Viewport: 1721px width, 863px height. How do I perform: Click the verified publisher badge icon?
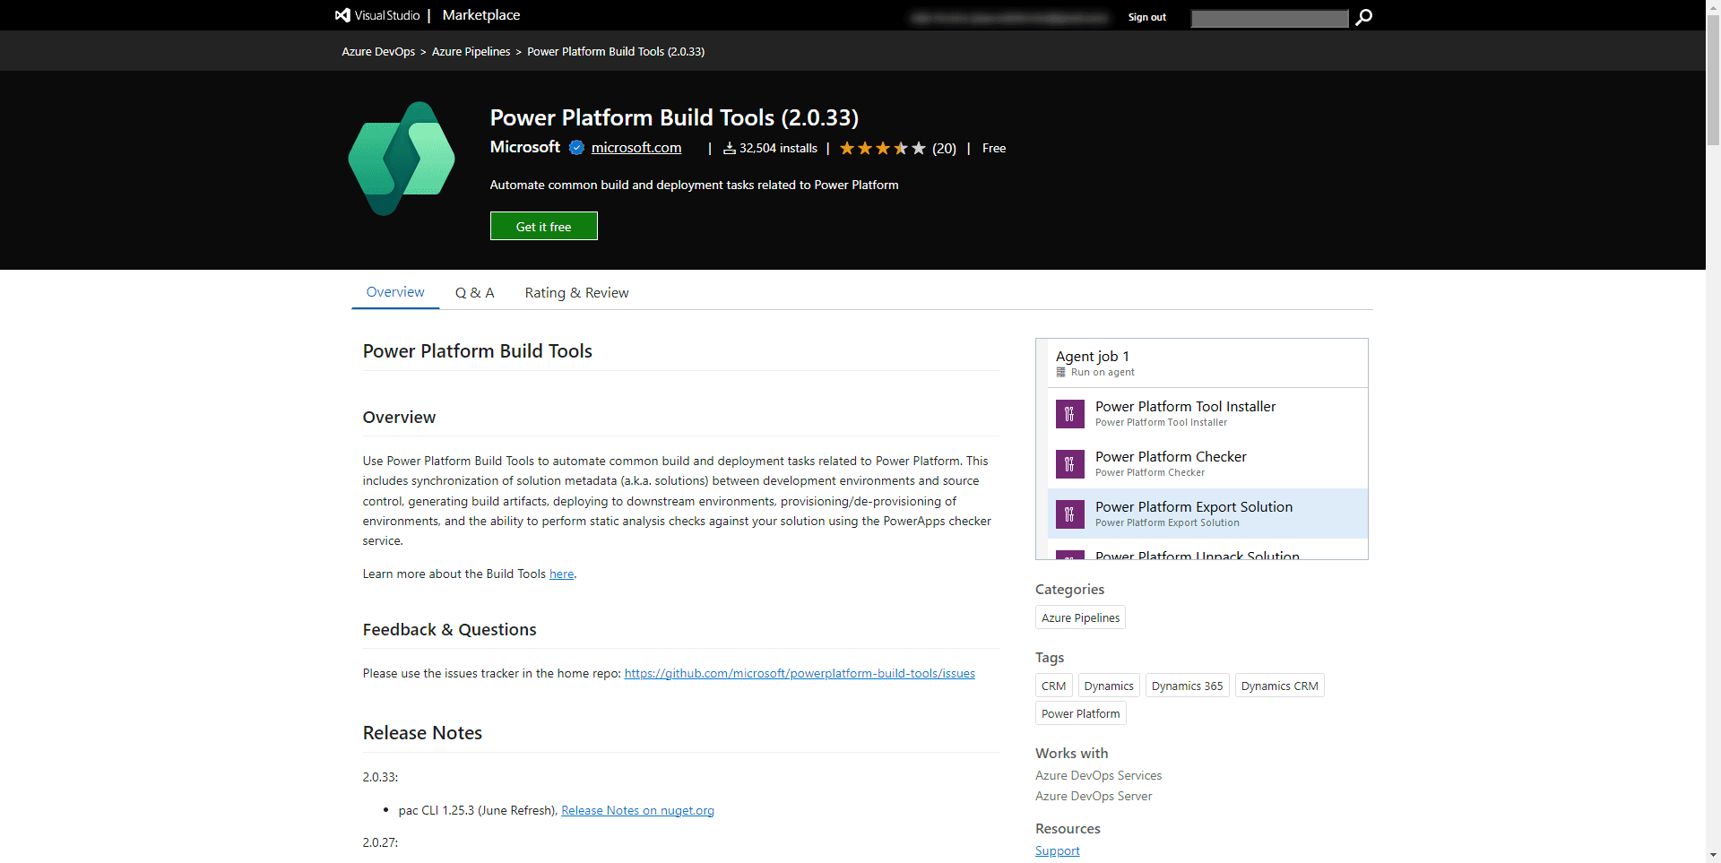tap(576, 148)
